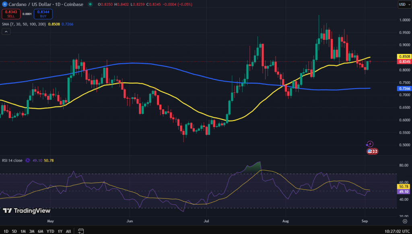Select the 6M time range tab

pos(40,232)
